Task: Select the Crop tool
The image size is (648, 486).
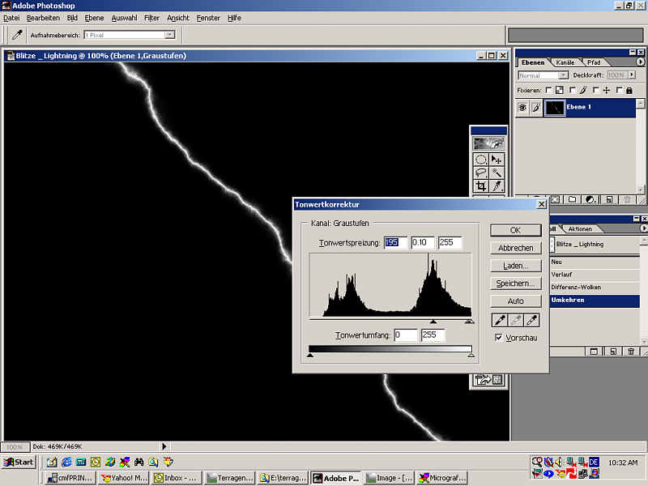Action: click(x=481, y=185)
